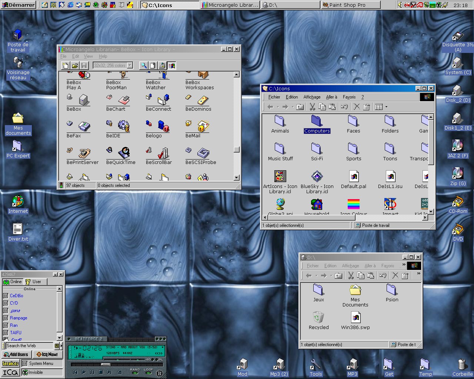Screen dimensions: 474x379
Task: Open File menu in Microangelo Librarian
Action: click(x=63, y=56)
